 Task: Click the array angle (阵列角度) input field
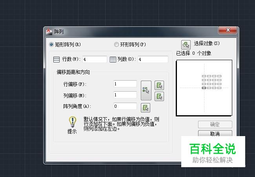tap(125, 106)
